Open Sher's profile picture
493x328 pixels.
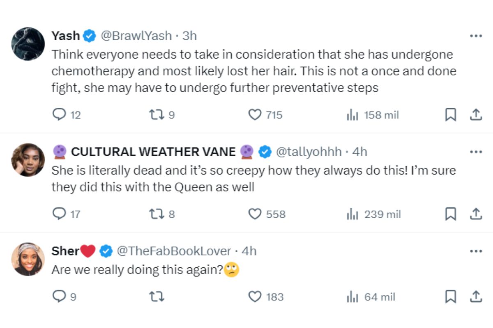coord(28,259)
